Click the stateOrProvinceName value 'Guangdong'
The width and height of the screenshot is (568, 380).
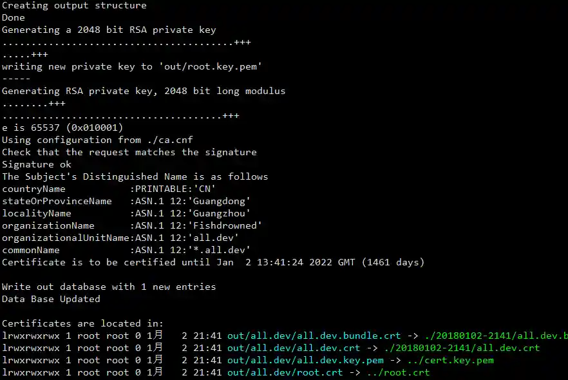point(219,201)
